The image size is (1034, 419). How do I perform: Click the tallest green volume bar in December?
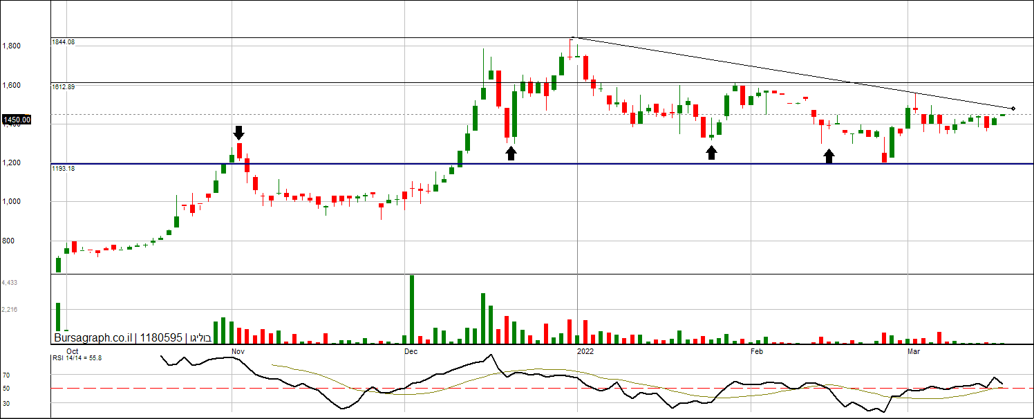point(412,310)
